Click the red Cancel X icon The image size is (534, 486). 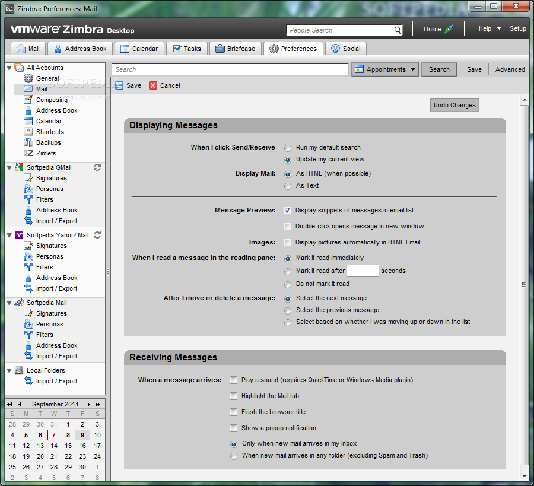pos(153,85)
